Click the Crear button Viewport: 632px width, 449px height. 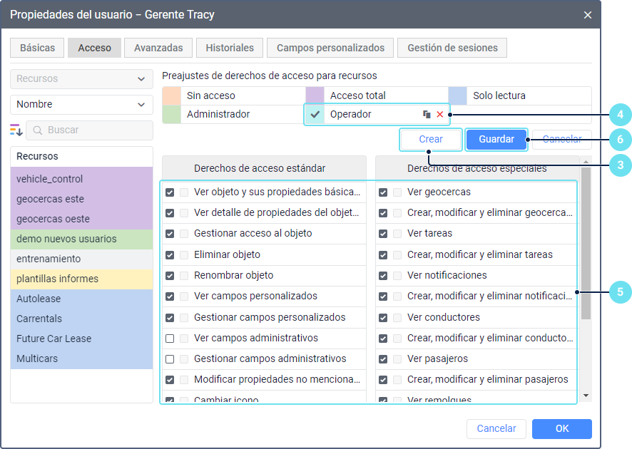431,140
